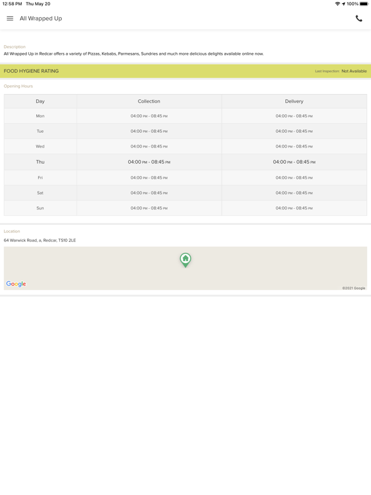The image size is (371, 495).
Task: Select the Sat row label
Action: click(x=40, y=193)
